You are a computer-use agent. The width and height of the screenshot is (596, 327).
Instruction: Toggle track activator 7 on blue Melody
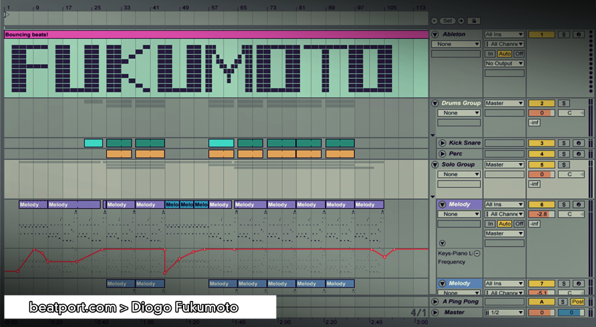(x=542, y=284)
